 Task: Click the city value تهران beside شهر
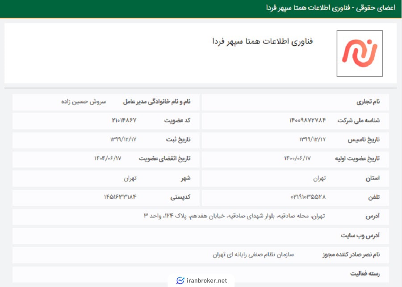[x=130, y=178]
